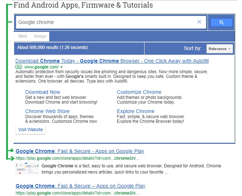
Task: Open the Relevance sort dropdown
Action: click(x=220, y=49)
